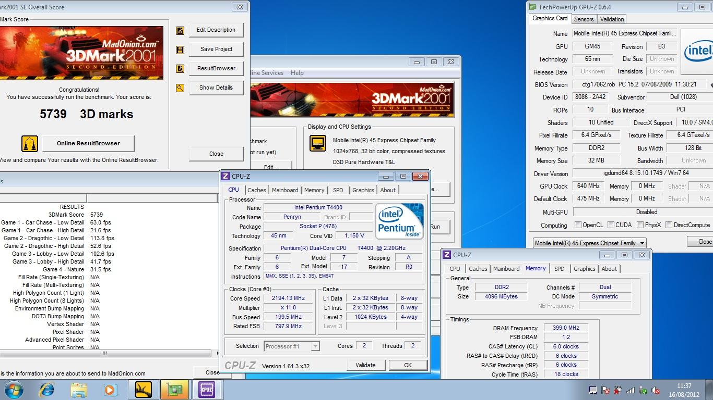The width and height of the screenshot is (713, 400).
Task: Switch to the Validation tab in GPU-Z
Action: pyautogui.click(x=612, y=19)
